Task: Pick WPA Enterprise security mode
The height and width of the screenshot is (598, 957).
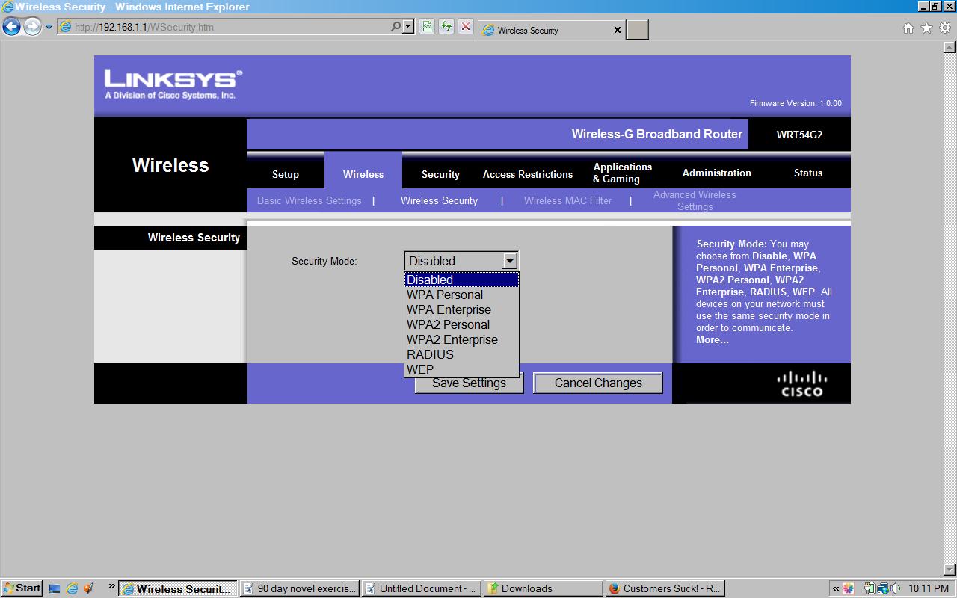Action: tap(449, 309)
